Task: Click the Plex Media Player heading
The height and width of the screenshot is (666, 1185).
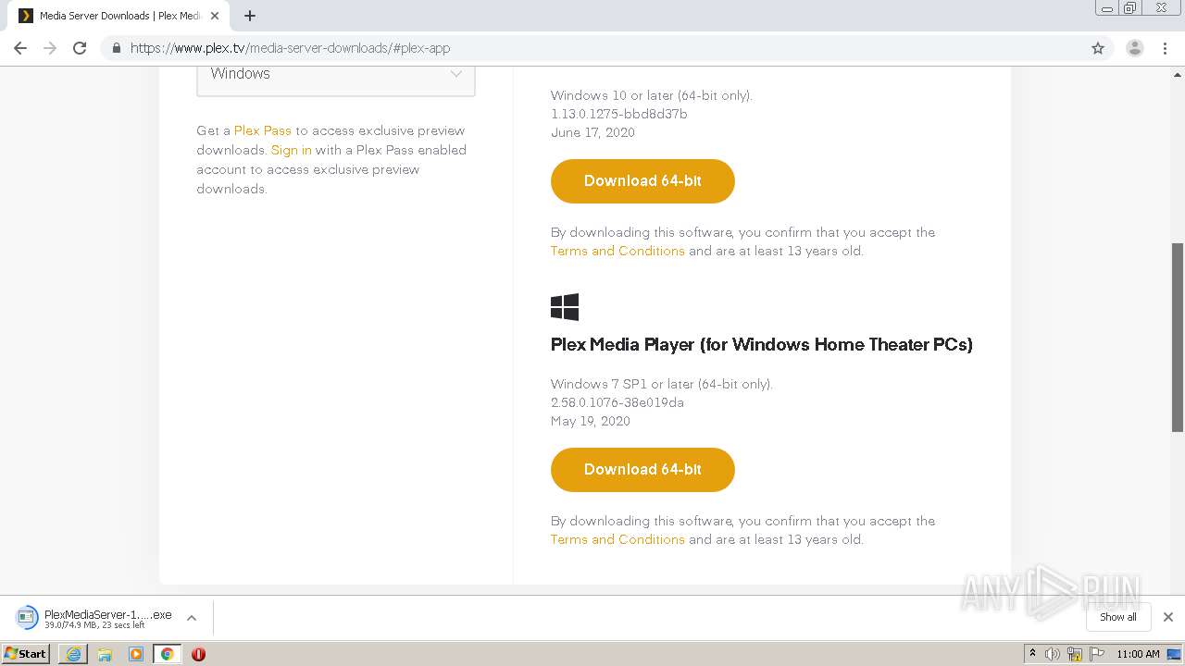Action: click(761, 344)
